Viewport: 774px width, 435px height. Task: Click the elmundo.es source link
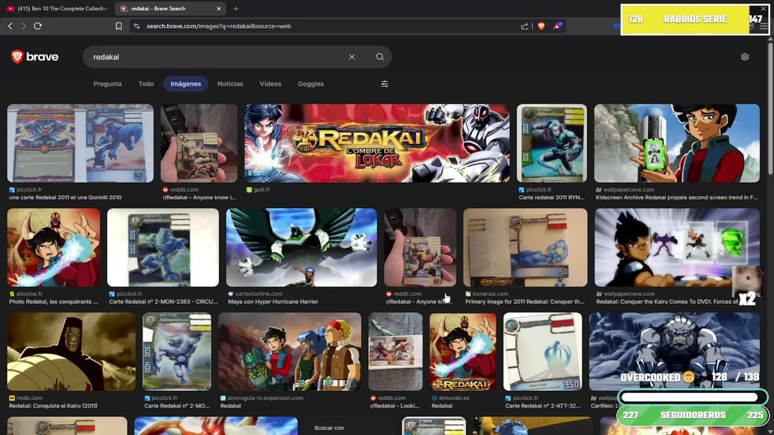point(454,398)
